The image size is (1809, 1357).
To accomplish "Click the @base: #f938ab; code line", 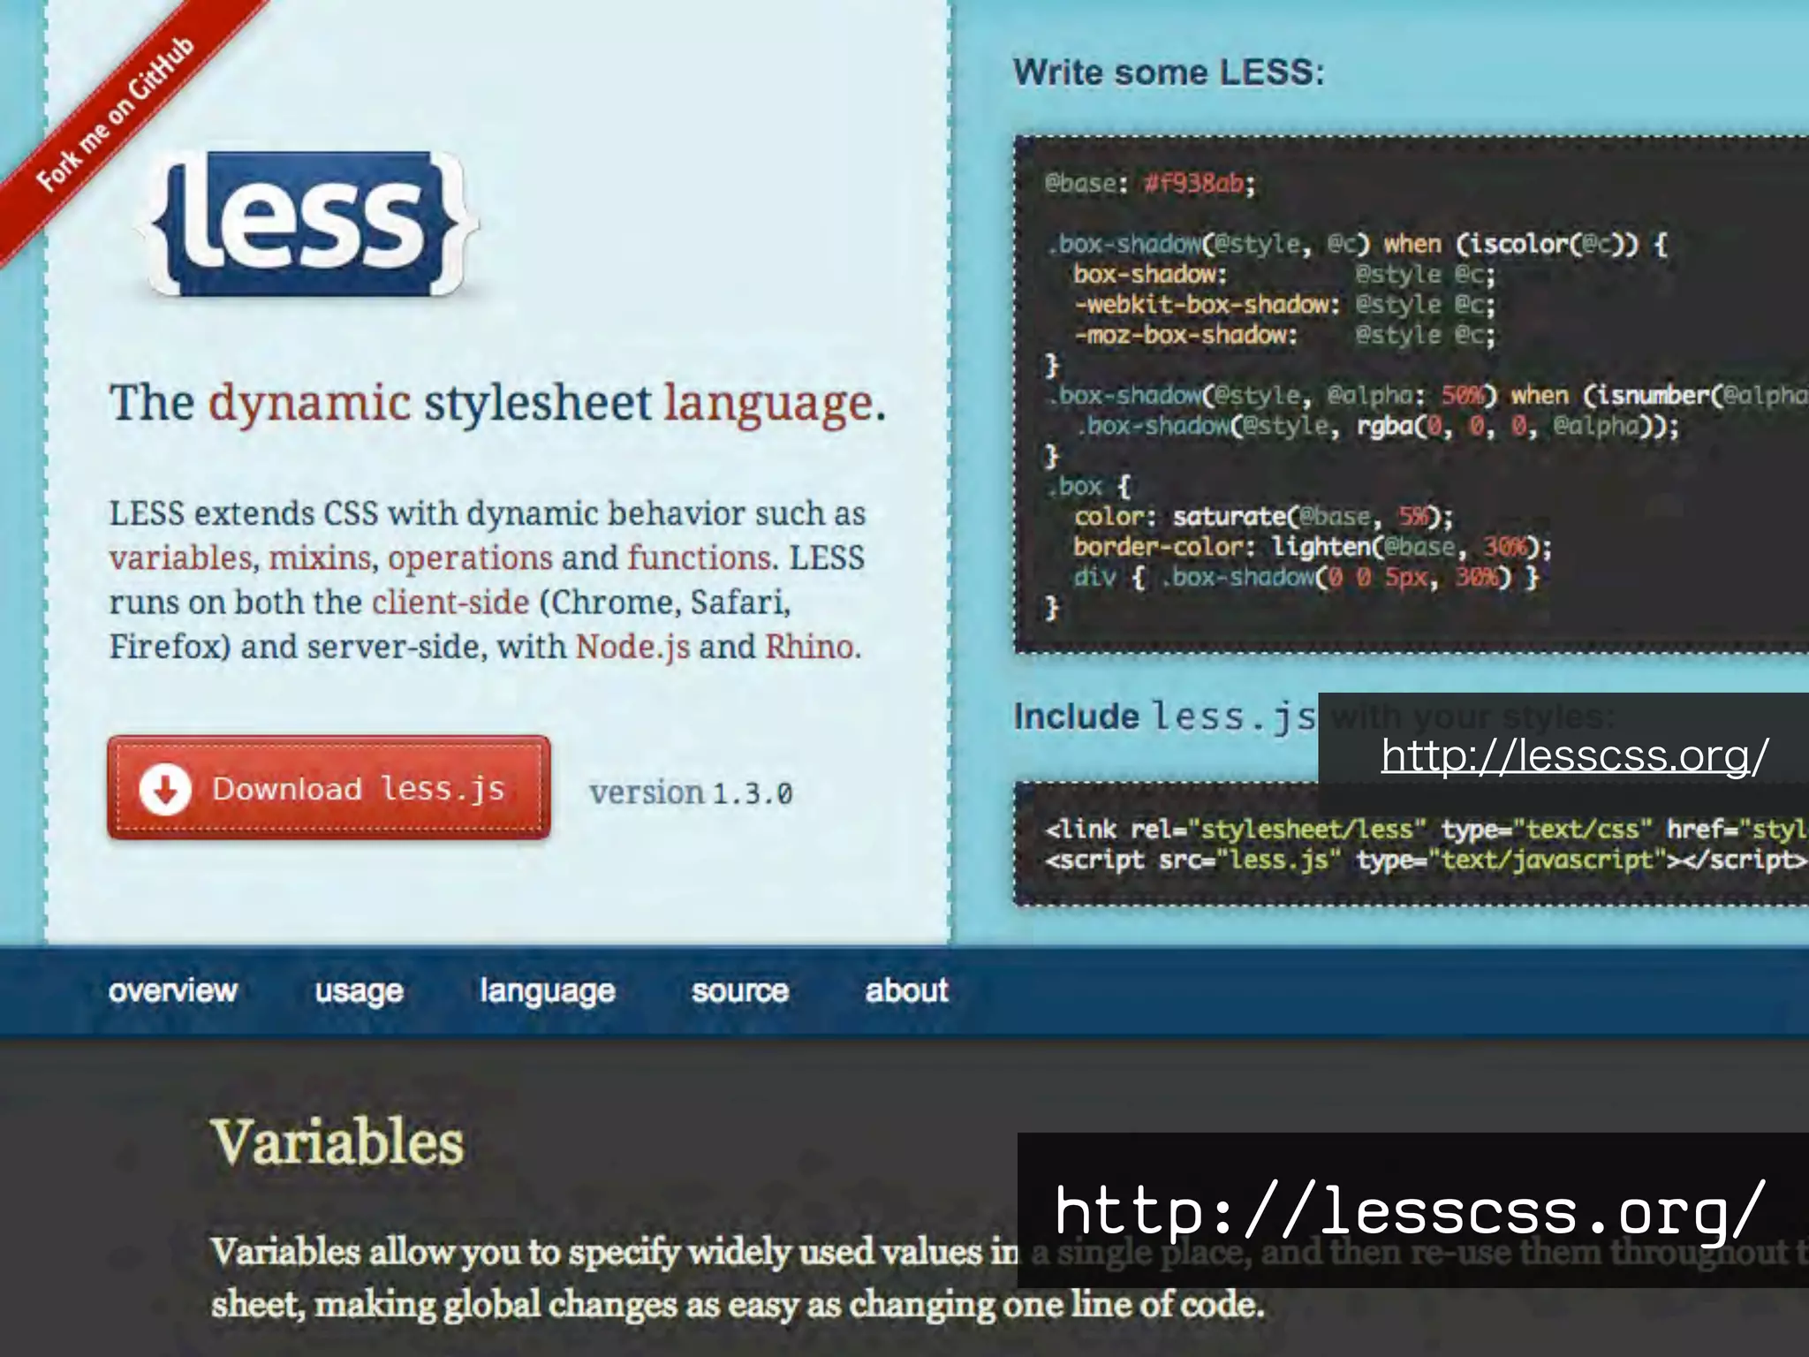I will point(1150,184).
